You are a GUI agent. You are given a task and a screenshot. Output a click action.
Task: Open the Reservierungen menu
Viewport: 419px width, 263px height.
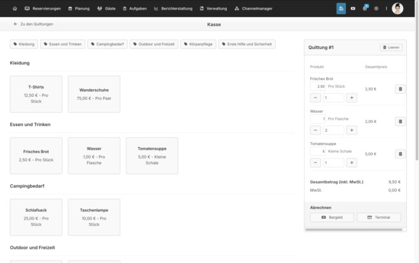(x=43, y=8)
